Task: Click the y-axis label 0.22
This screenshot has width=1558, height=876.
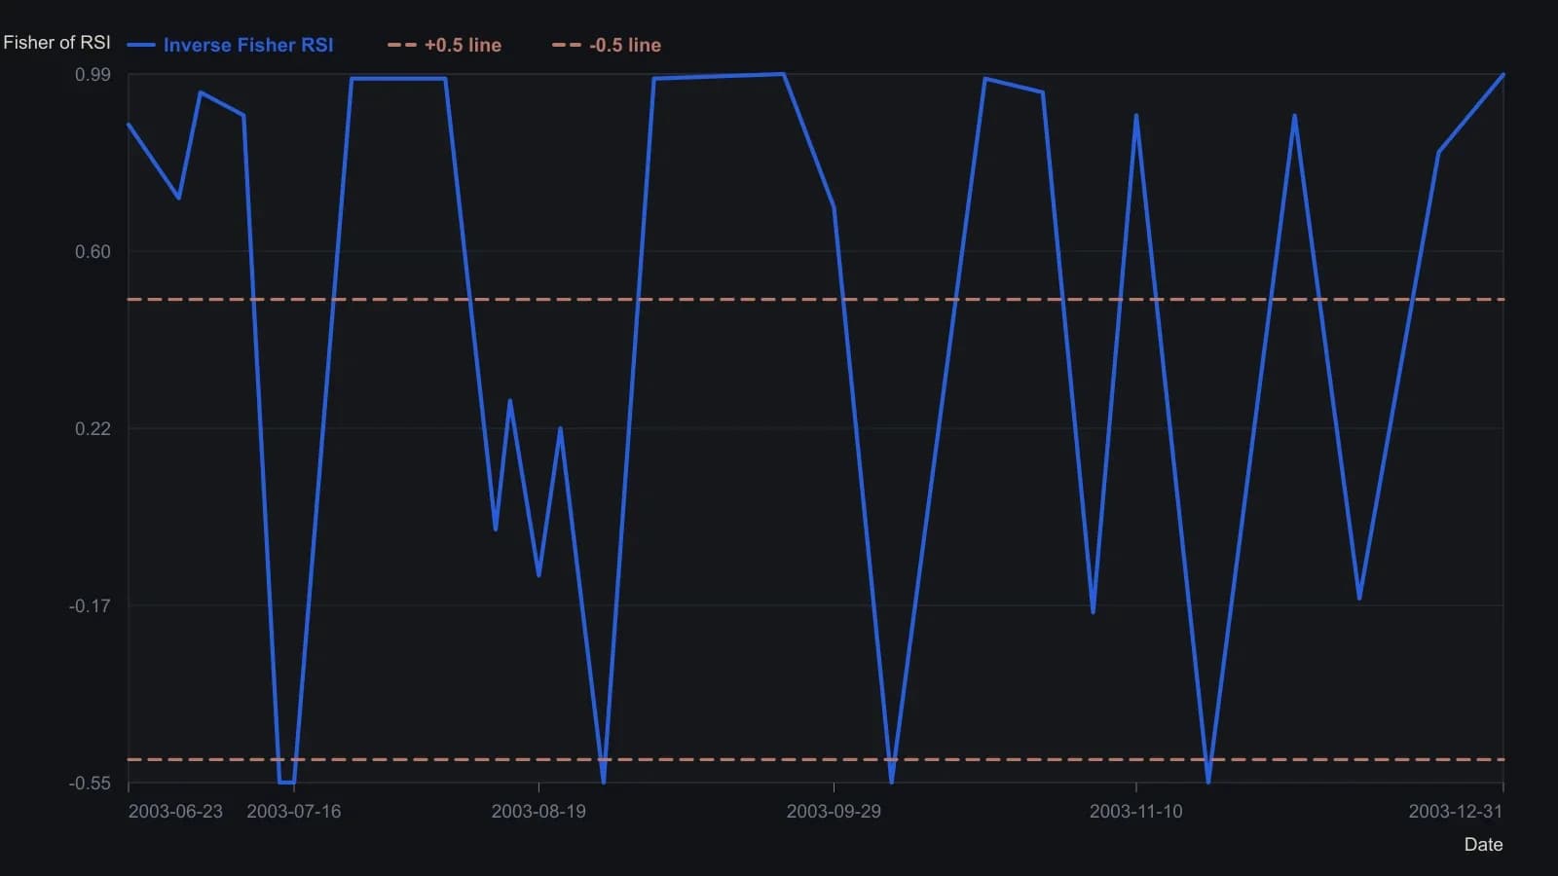Action: (x=93, y=429)
